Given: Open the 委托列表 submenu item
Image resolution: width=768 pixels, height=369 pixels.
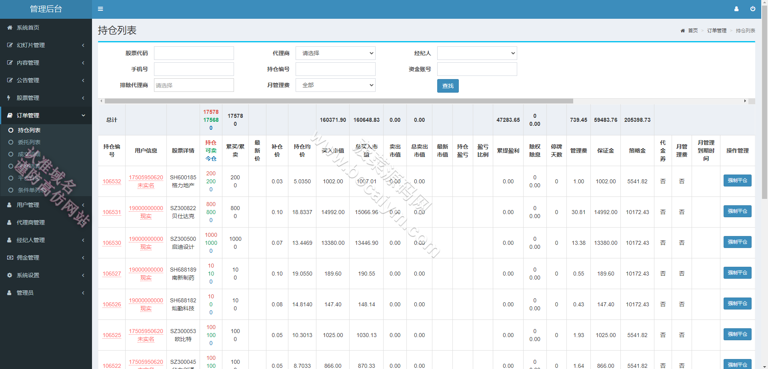Looking at the screenshot, I should (29, 142).
